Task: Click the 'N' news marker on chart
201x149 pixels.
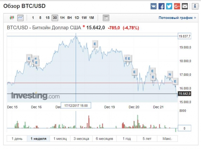Action: 170,75
